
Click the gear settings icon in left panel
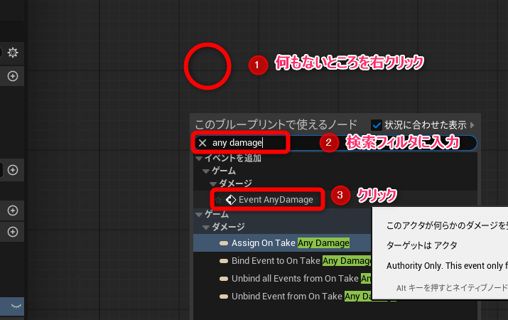click(x=13, y=53)
